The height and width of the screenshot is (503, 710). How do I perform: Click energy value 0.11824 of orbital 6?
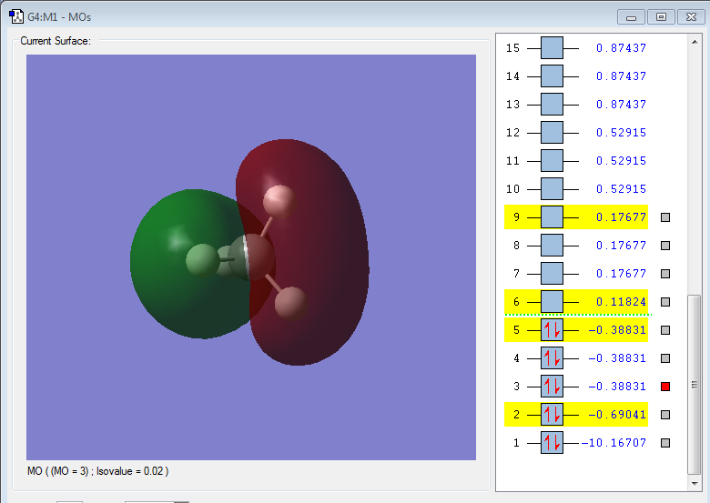621,302
